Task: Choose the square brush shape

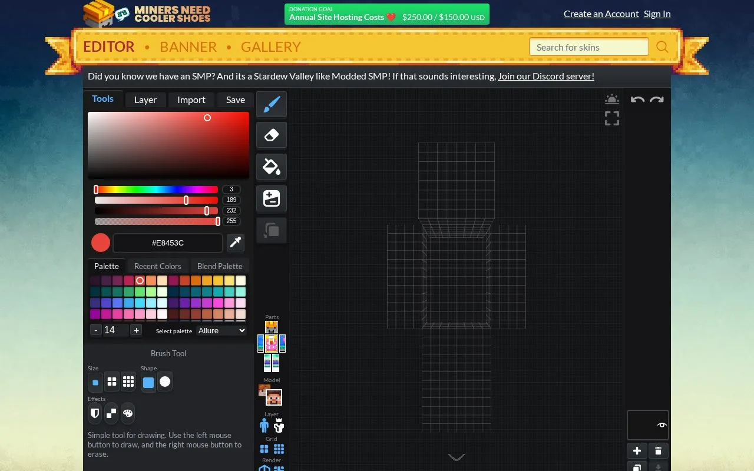Action: coord(148,382)
